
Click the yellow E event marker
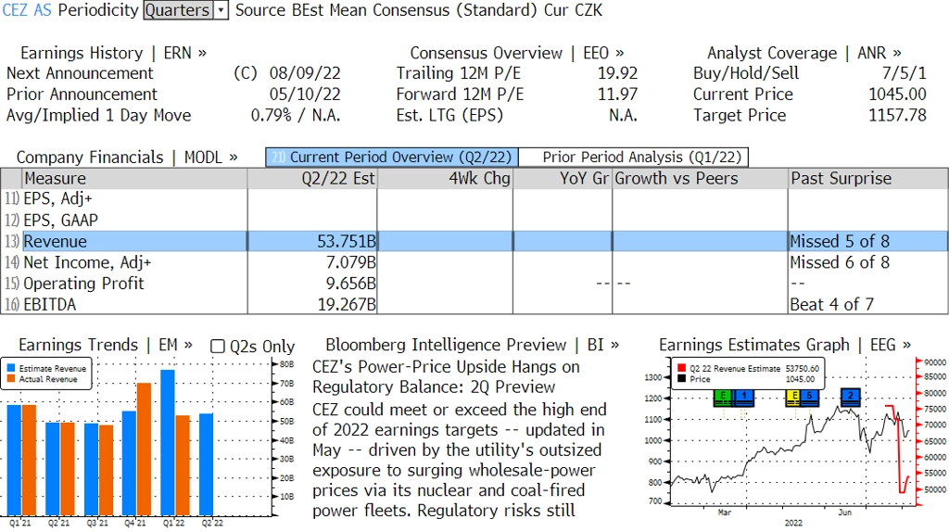pyautogui.click(x=793, y=397)
